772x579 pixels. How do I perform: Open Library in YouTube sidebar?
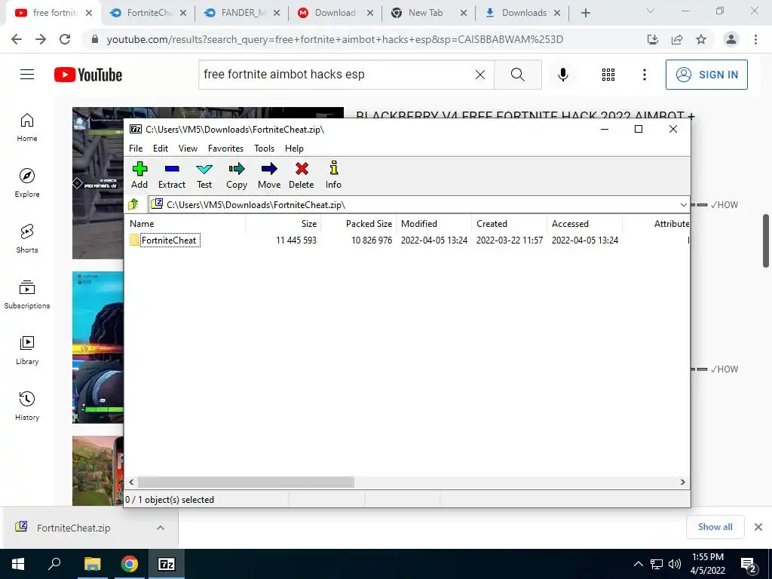(x=27, y=350)
